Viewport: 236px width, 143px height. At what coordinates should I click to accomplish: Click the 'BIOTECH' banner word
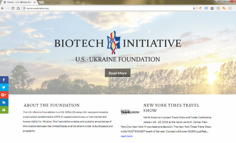click(x=79, y=43)
